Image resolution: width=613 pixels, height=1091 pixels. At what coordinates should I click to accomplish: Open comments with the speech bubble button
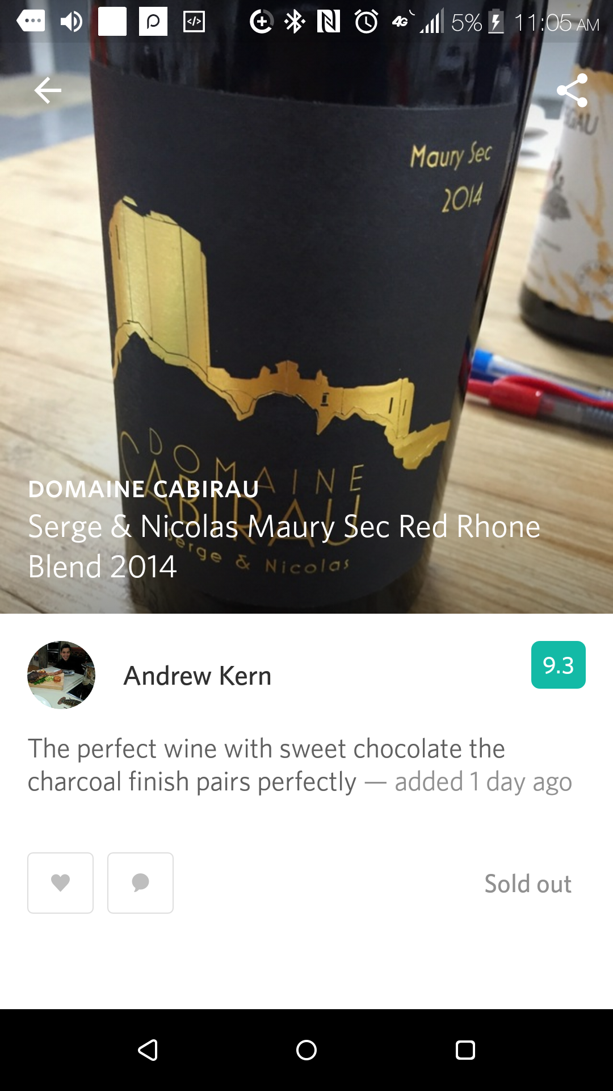[x=140, y=882]
